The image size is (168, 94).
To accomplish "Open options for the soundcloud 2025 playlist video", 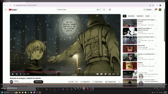I will (156, 54).
